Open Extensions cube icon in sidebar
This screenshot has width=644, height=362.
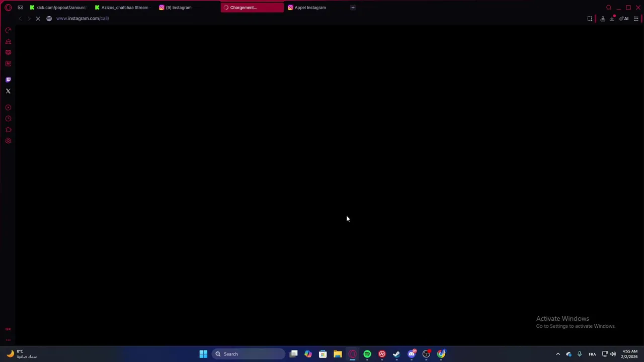point(8,130)
